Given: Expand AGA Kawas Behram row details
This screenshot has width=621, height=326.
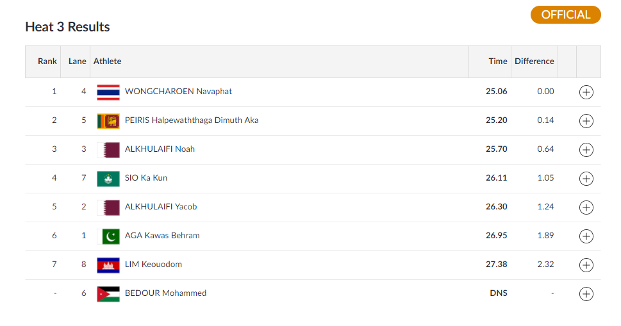Looking at the screenshot, I should [x=586, y=236].
